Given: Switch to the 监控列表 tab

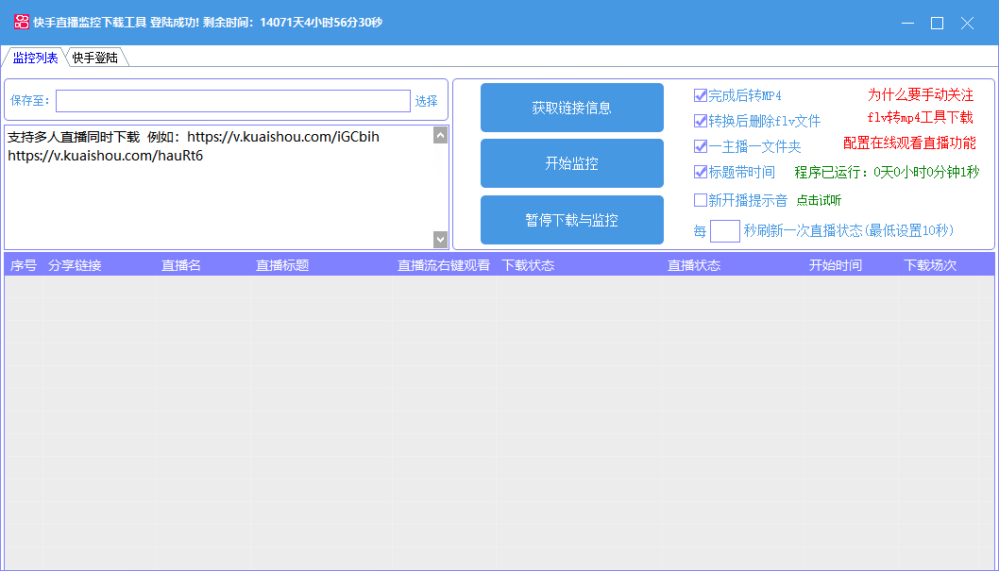Looking at the screenshot, I should pyautogui.click(x=35, y=58).
